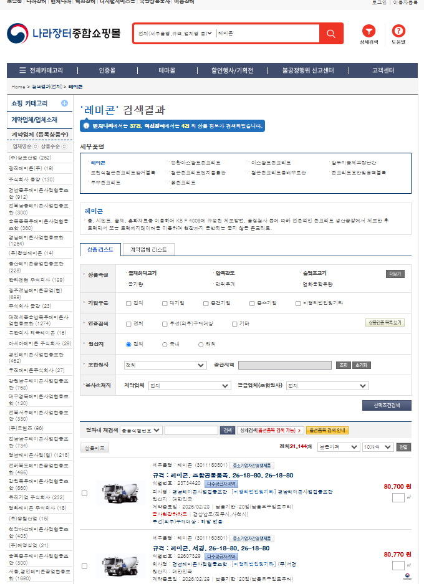Click the 로그인 link at top right
This screenshot has width=424, height=584.
click(379, 2)
